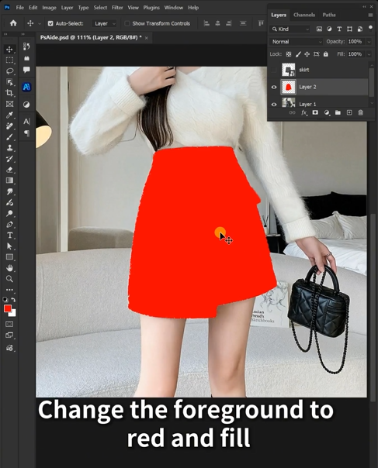Image resolution: width=378 pixels, height=468 pixels.
Task: Open the Layers panel menu icon
Action: coord(370,15)
